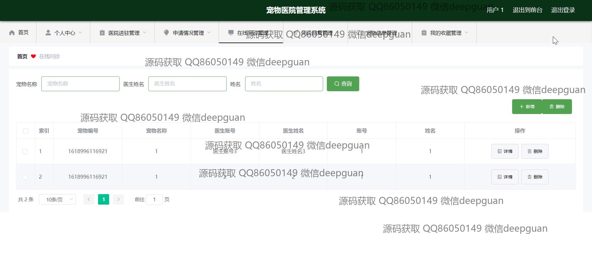Expand the 个人中心 menu chevron
Viewport: 592px width, 265px height.
click(80, 33)
